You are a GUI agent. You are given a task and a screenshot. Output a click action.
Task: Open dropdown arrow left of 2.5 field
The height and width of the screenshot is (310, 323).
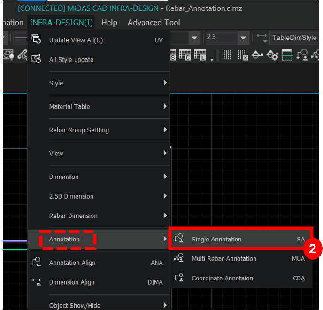(194, 38)
